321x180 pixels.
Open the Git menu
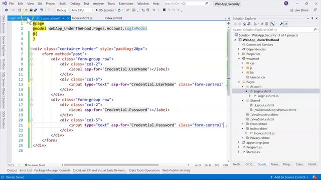pyautogui.click(x=40, y=3)
